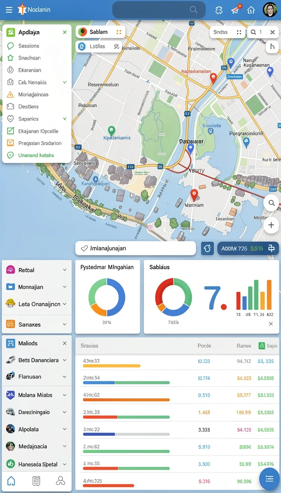Expand the Monnajian section chevron

point(65,287)
